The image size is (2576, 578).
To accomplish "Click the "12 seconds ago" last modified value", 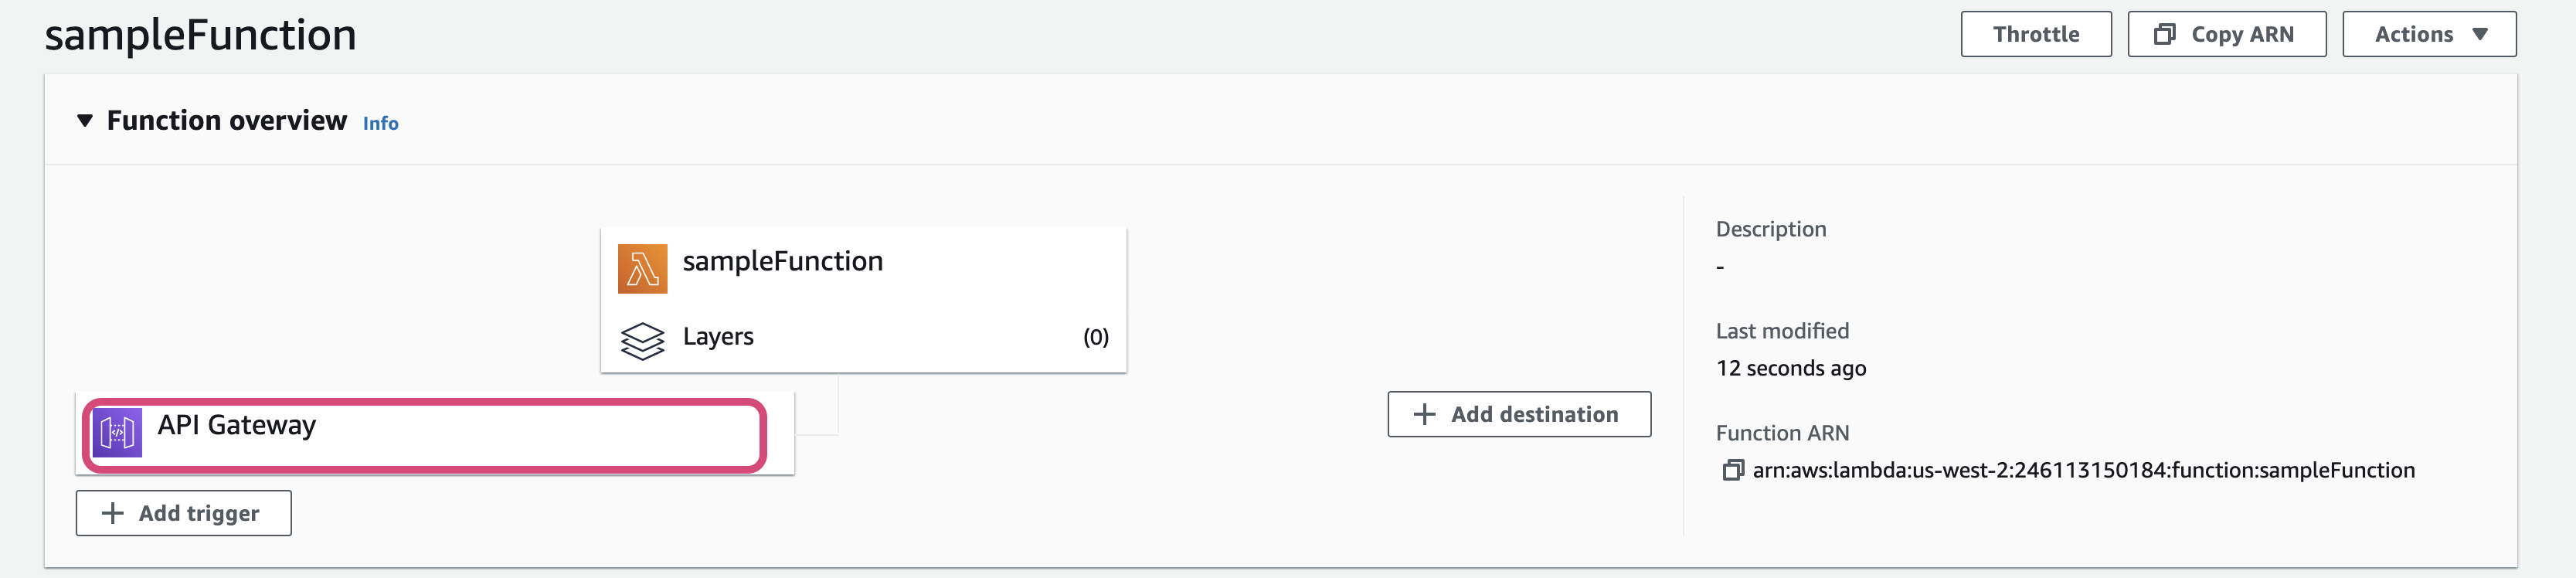I will [x=1790, y=369].
